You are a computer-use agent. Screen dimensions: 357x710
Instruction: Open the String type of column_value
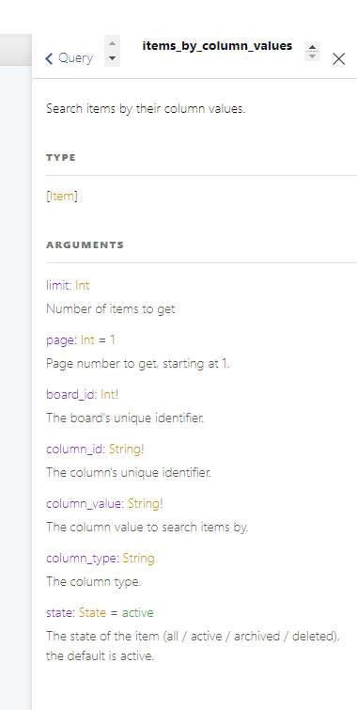click(144, 503)
